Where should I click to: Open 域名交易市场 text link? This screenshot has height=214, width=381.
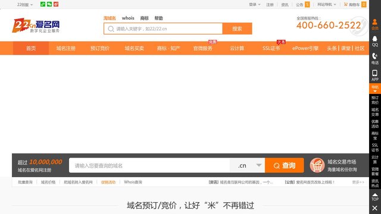click(x=342, y=162)
